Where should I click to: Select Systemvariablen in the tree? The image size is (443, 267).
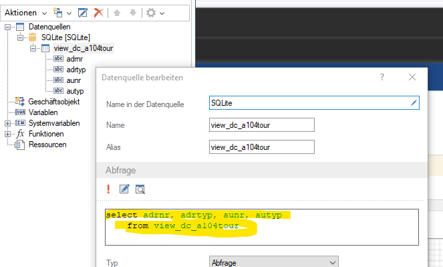(54, 123)
